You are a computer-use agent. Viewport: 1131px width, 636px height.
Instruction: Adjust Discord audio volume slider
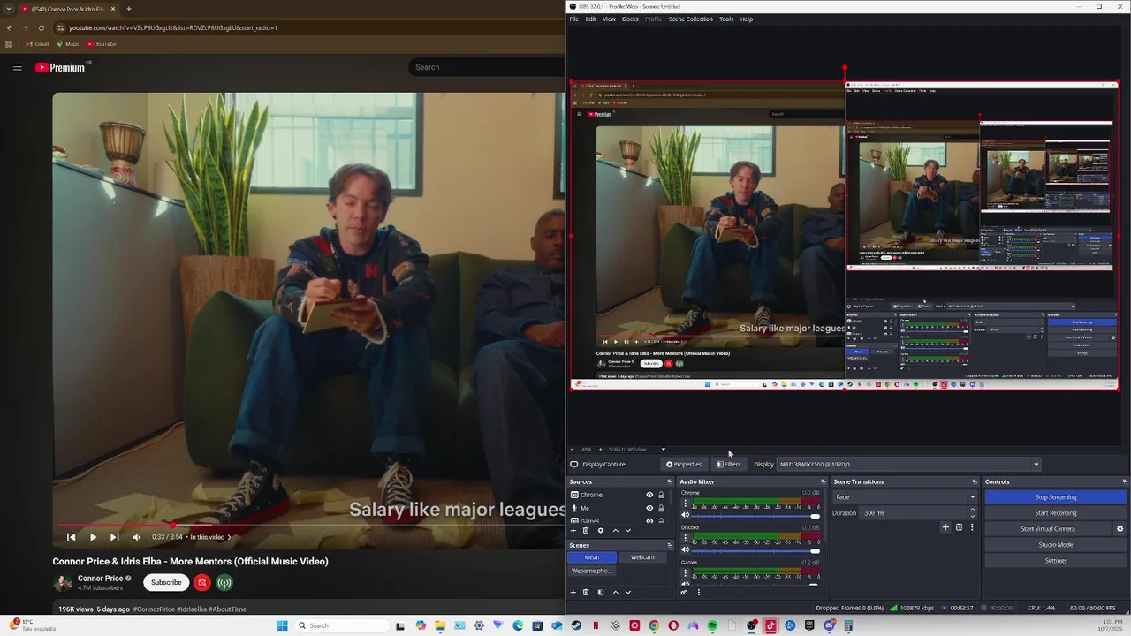click(x=757, y=550)
